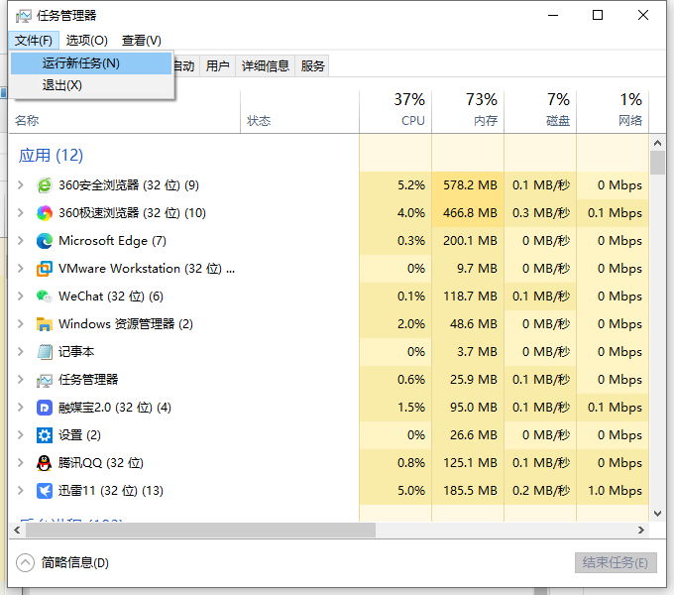This screenshot has height=595, width=674.
Task: Expand the Microsoft Edge process tree
Action: tap(21, 241)
